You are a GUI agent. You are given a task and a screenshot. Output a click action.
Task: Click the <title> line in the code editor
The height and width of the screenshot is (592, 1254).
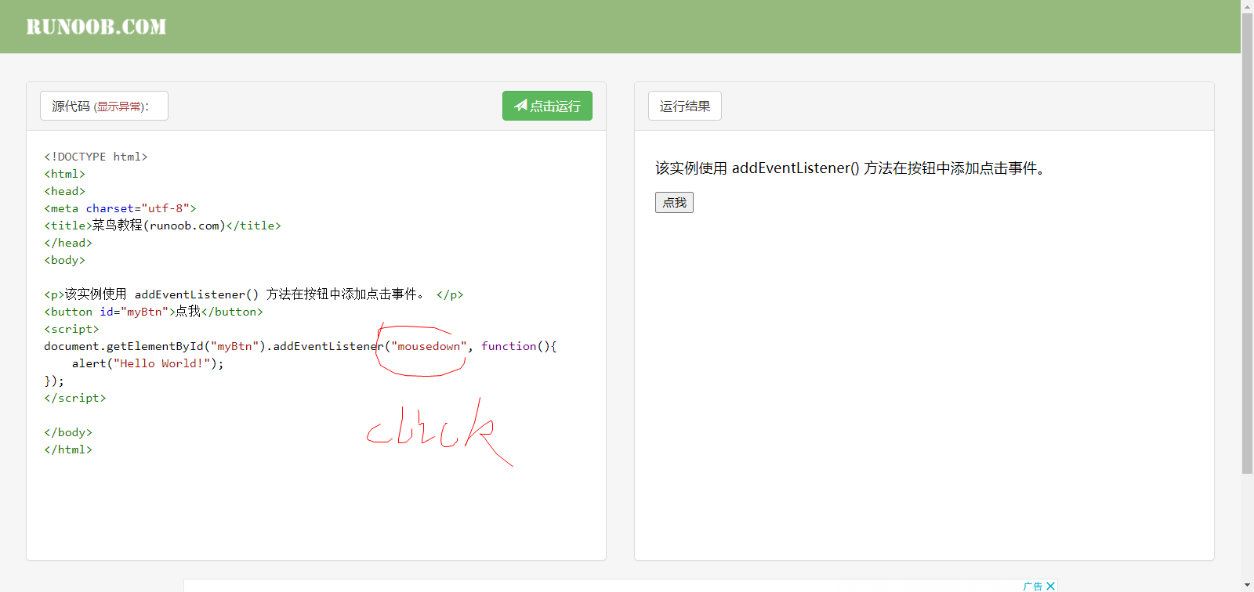pos(162,226)
